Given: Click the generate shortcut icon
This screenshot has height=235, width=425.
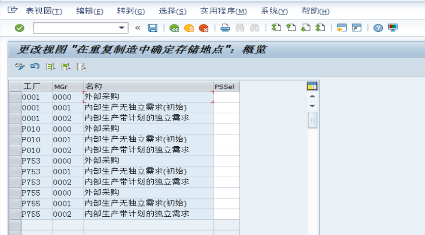Looking at the screenshot, I should coord(357,27).
